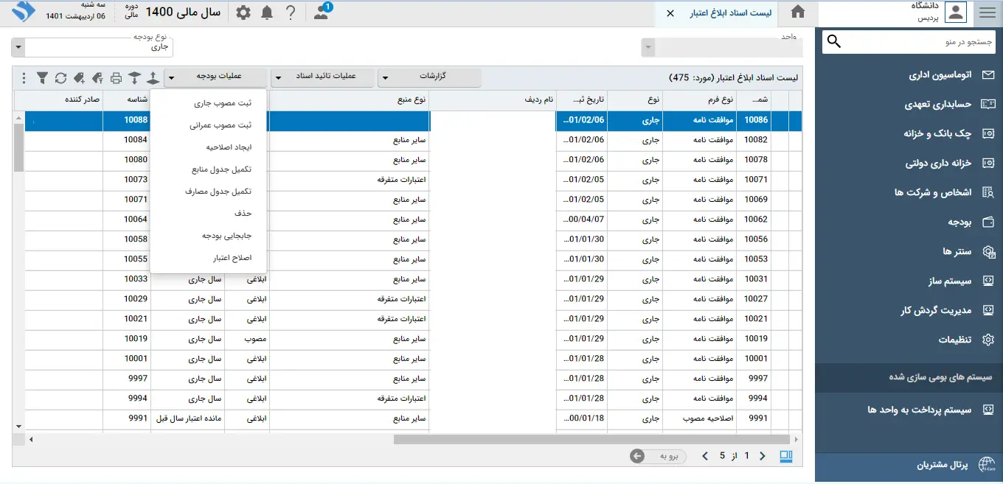Screen dimensions: 1003x484
Task: Refresh the credit documents list
Action: 60,77
